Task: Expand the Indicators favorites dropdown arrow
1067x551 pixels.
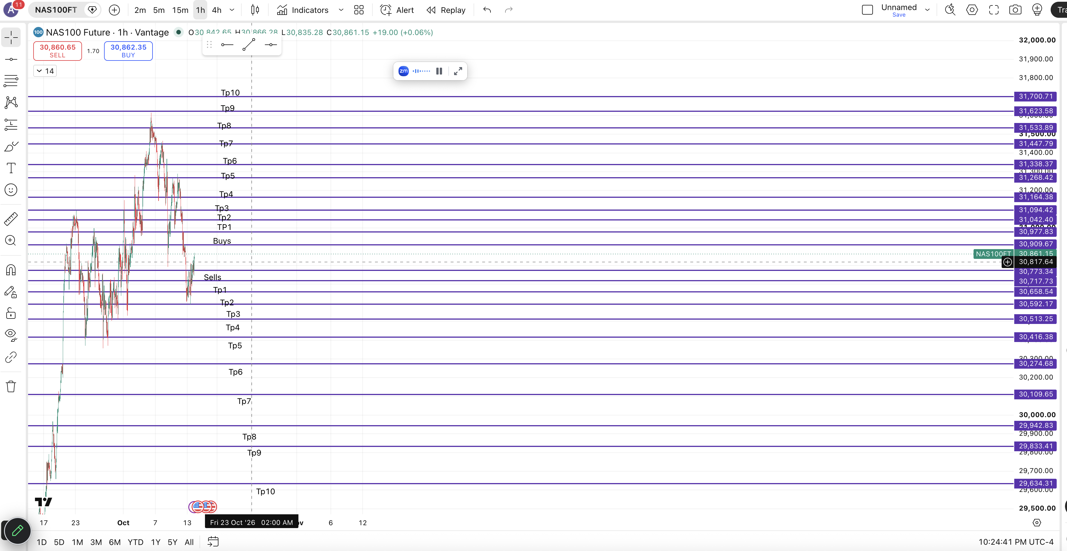Action: [341, 10]
